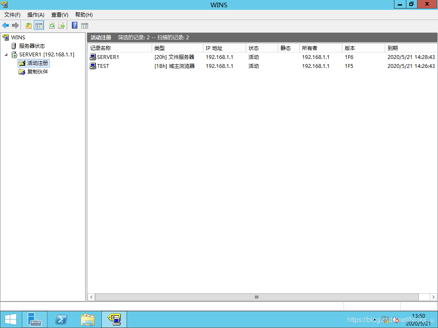Click the Export list toolbar icon
This screenshot has width=438, height=328.
click(x=62, y=26)
